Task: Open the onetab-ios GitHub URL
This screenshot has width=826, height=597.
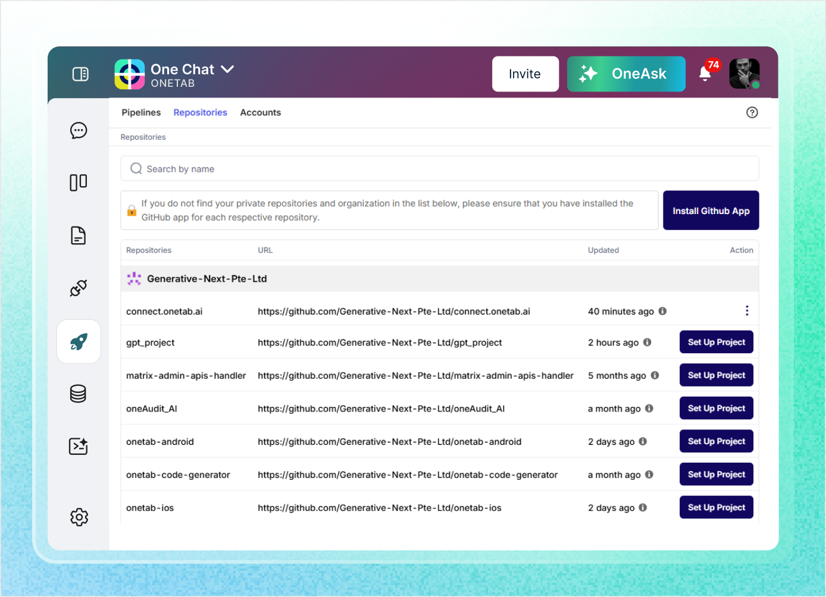Action: (380, 507)
